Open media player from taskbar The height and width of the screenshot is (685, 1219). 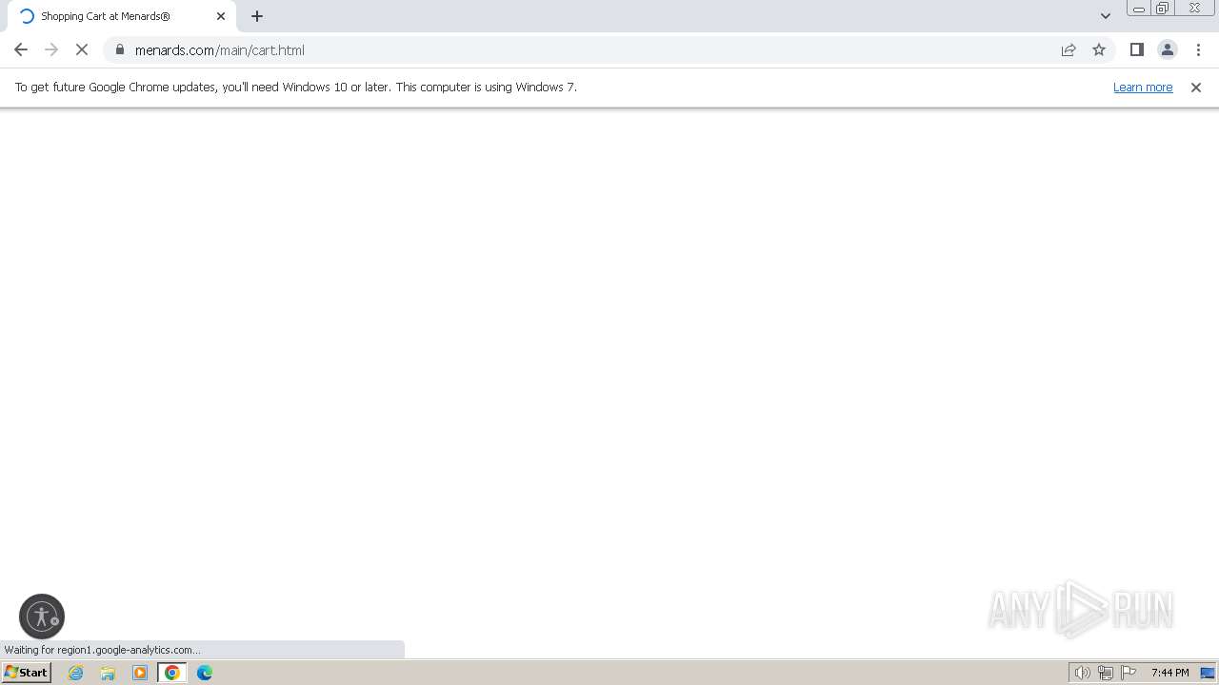pyautogui.click(x=140, y=673)
